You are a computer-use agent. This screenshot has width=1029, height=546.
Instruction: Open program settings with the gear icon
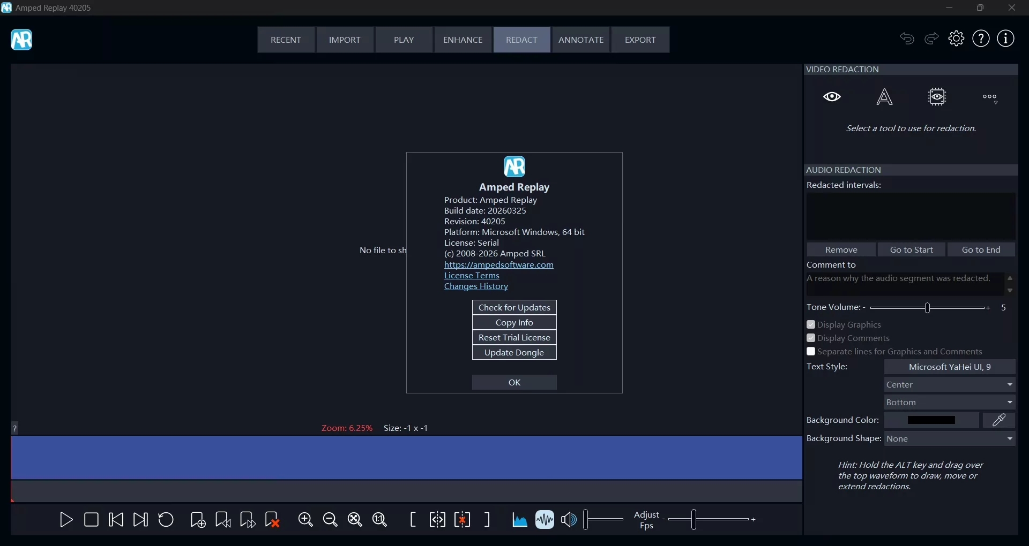957,39
